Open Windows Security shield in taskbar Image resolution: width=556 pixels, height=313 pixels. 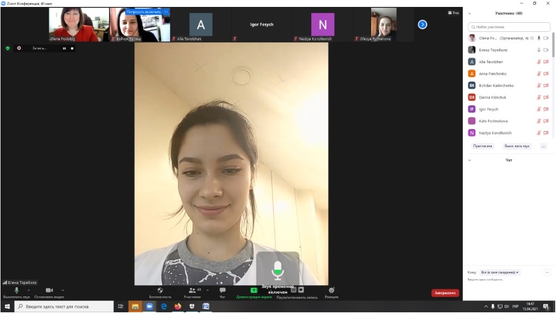(x=192, y=307)
